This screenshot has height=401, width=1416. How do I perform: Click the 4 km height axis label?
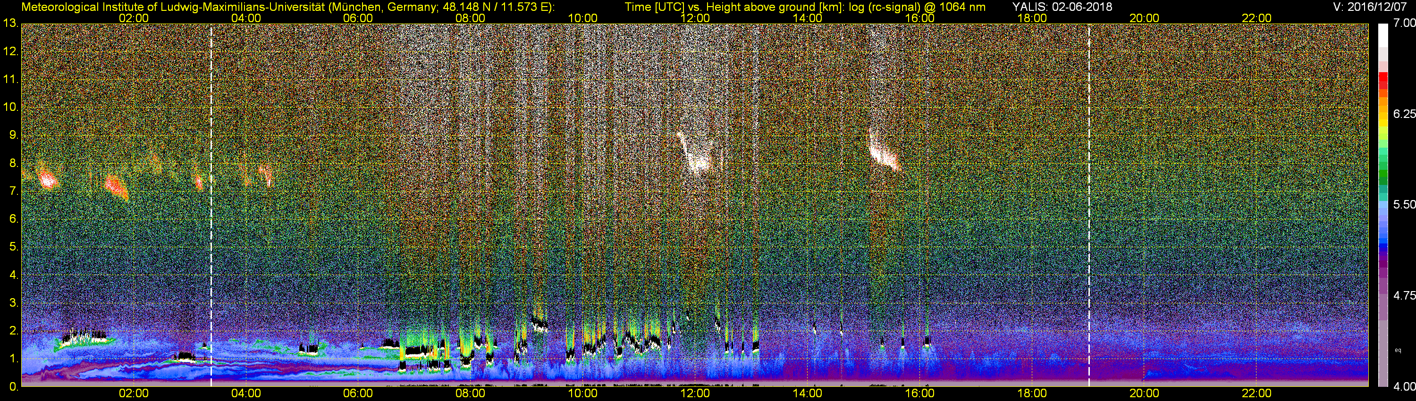click(x=14, y=275)
